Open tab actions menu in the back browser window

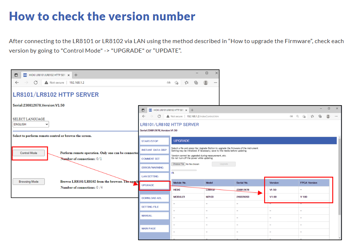[x=16, y=75]
